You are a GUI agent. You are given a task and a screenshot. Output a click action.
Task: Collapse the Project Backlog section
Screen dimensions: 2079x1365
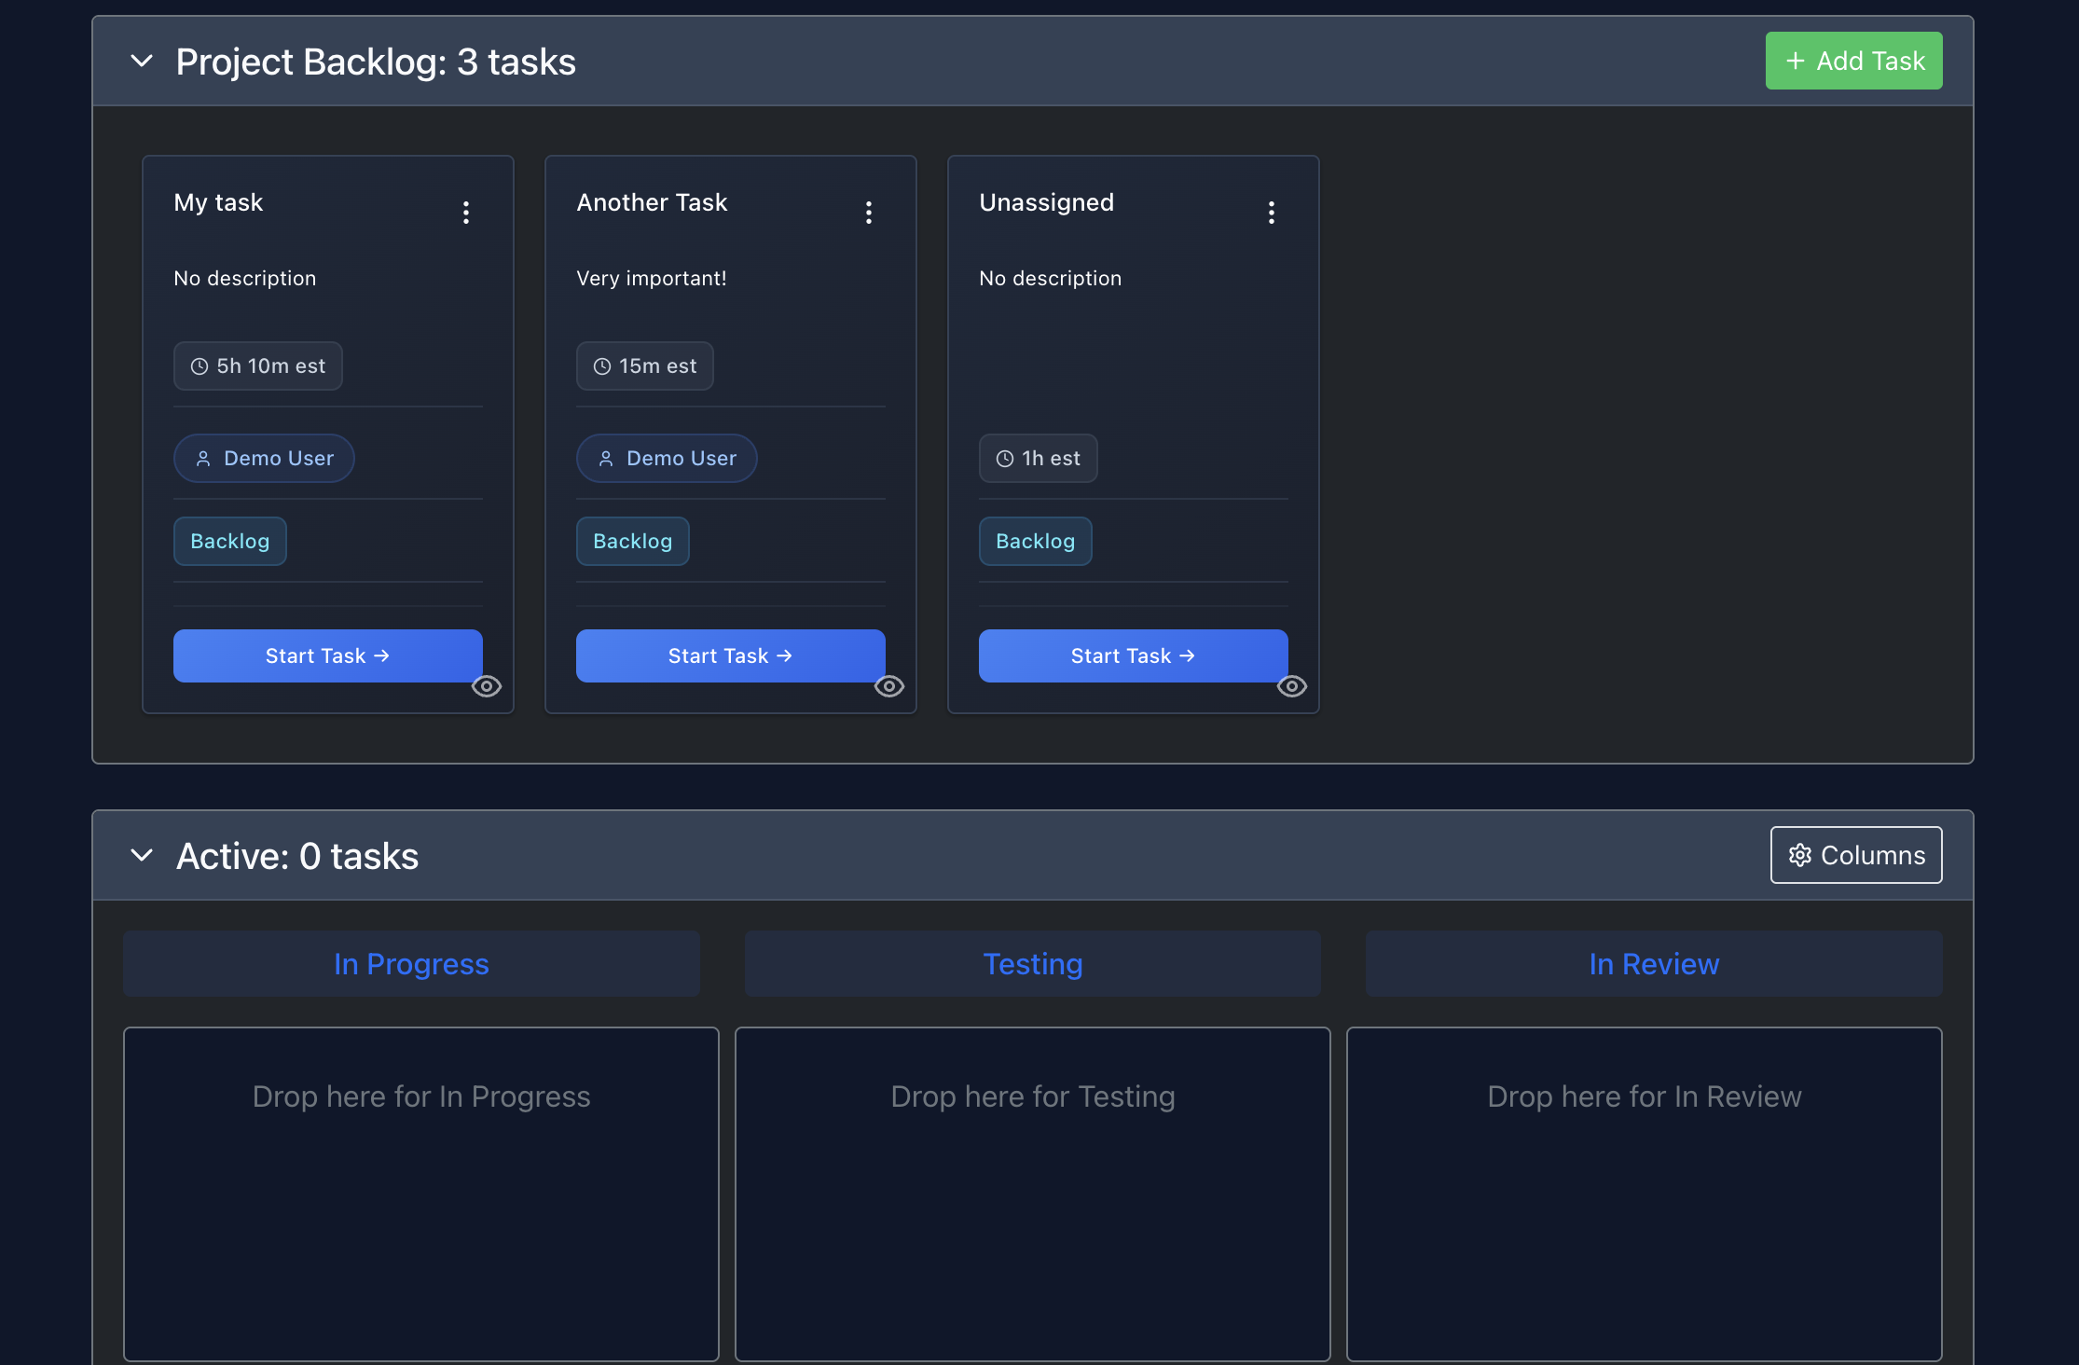[x=142, y=61]
